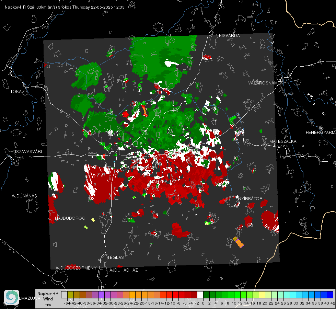This screenshot has width=336, height=309.
Task: Pick the yellow swatch between 18 and 20
Action: pyautogui.click(x=262, y=295)
